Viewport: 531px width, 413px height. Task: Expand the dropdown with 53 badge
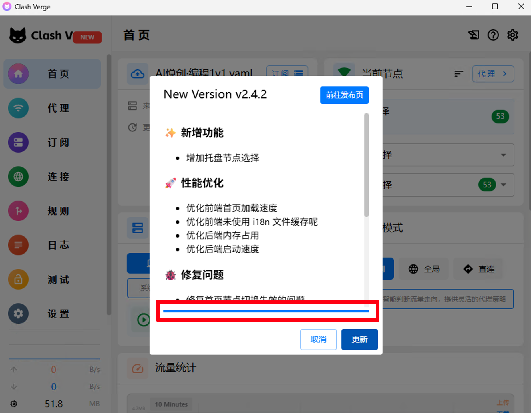point(504,185)
